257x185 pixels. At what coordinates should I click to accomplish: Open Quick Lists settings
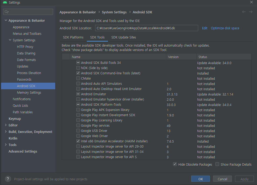[20, 106]
